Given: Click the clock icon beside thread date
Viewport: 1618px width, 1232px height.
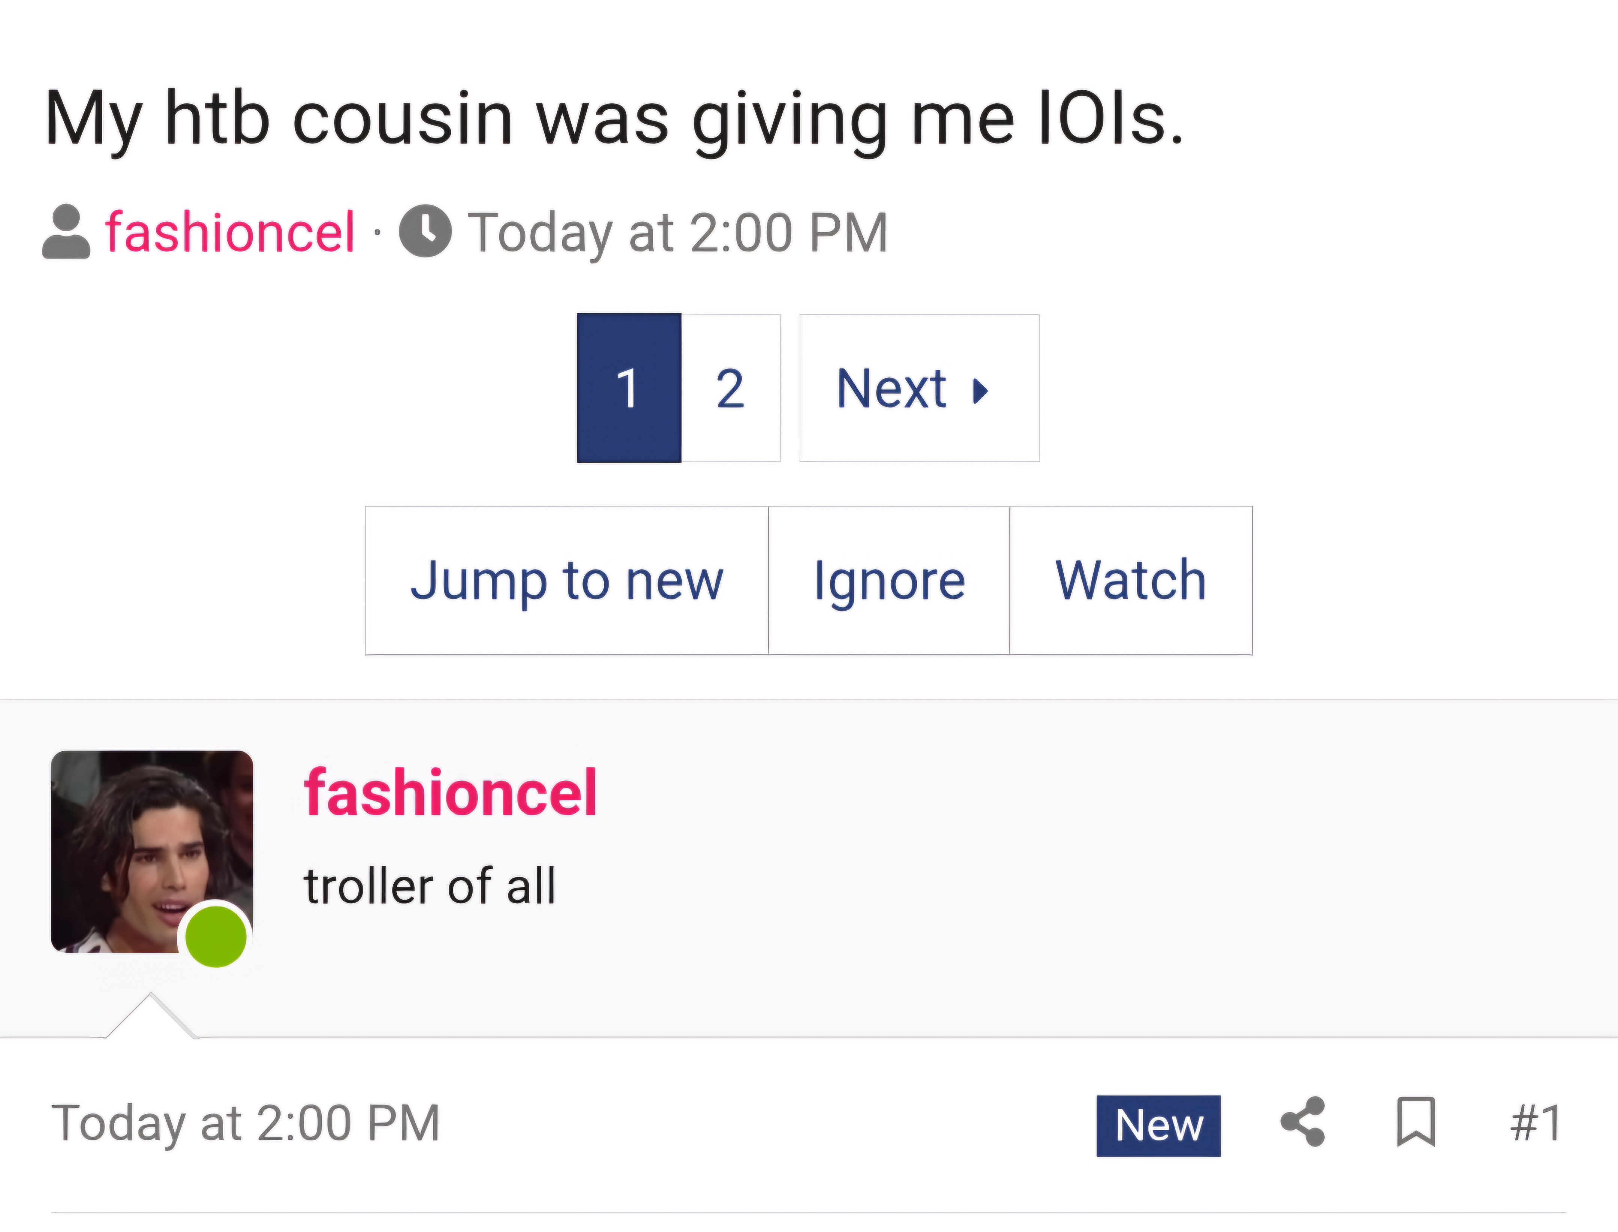Looking at the screenshot, I should 425,231.
